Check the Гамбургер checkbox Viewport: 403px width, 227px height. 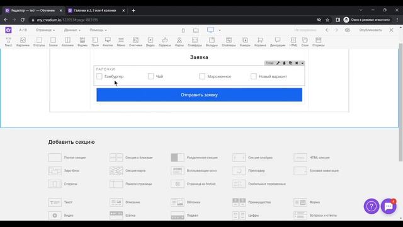[99, 76]
